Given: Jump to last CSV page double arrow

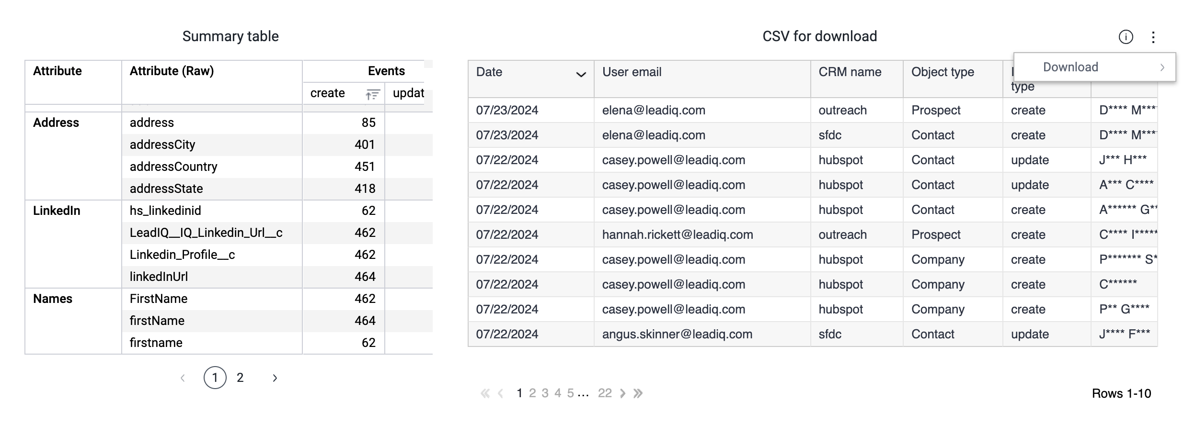Looking at the screenshot, I should click(638, 393).
